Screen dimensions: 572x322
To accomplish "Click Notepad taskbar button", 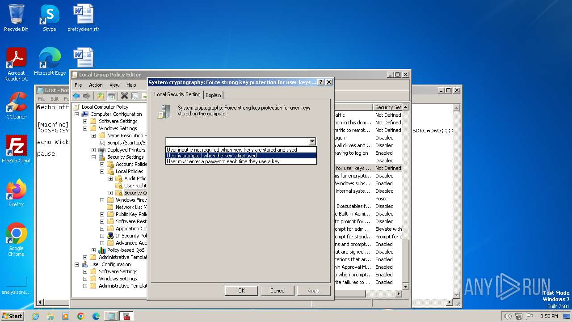I will [x=111, y=316].
